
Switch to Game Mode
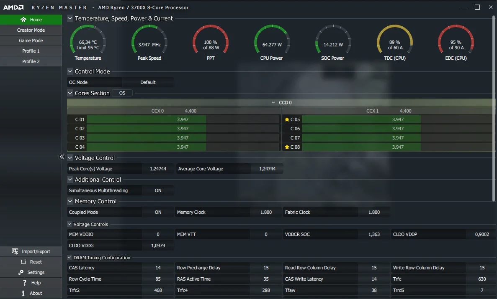(31, 41)
